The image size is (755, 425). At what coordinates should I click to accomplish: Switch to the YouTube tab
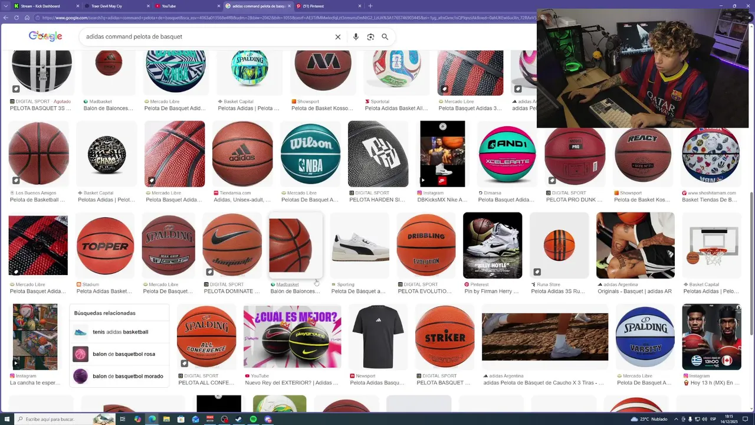[187, 6]
